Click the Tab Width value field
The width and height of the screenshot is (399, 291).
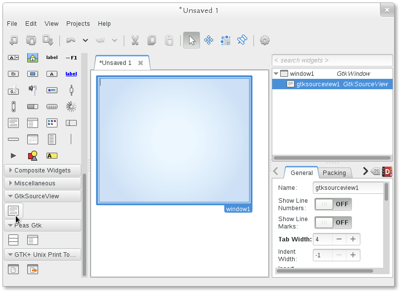[322, 239]
